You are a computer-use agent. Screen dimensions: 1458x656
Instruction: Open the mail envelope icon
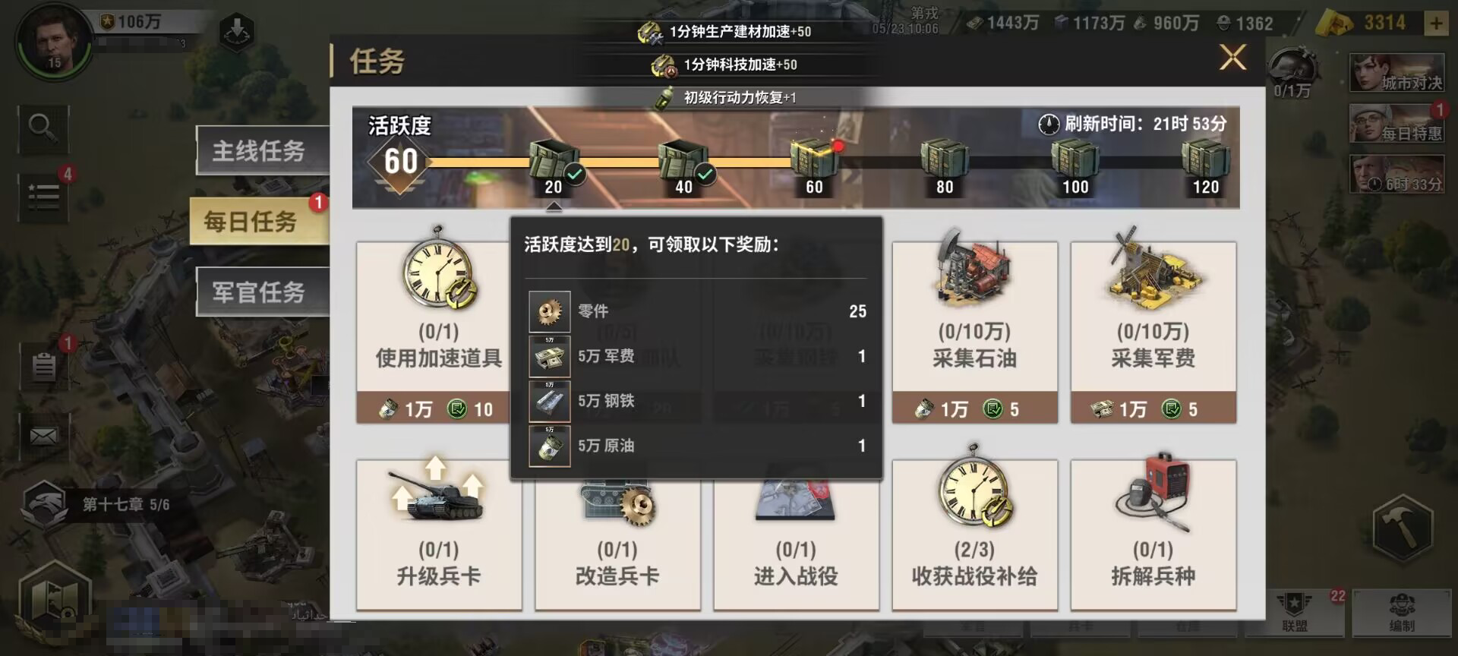click(43, 436)
